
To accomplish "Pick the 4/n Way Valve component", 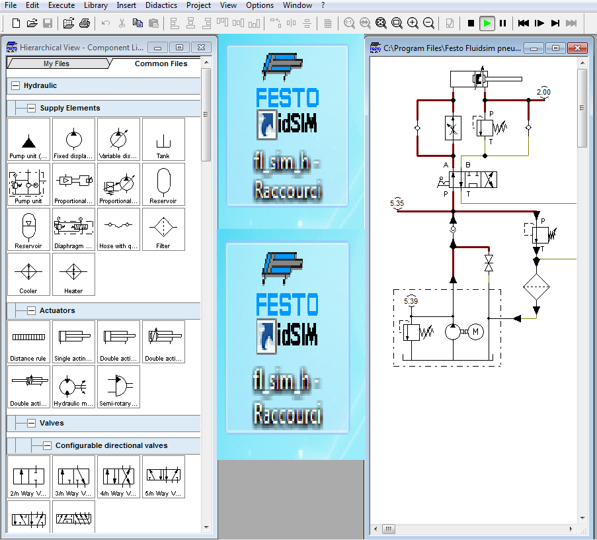I will coord(118,476).
